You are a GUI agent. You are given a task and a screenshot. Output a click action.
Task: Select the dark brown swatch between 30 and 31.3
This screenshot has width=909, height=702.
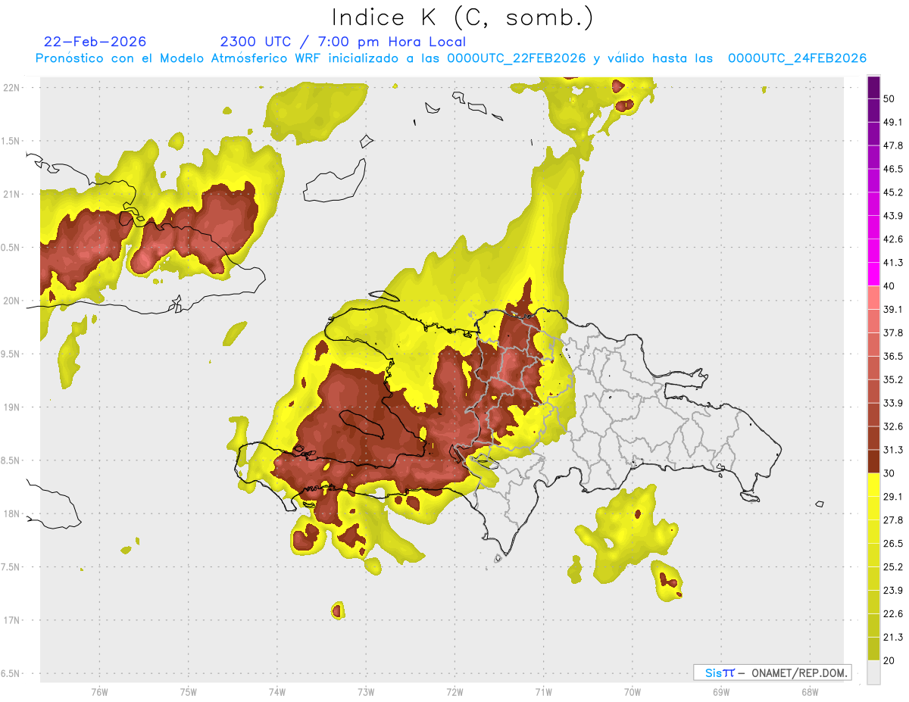873,461
